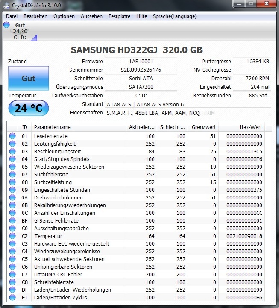Click the Seriennummer field S2BJJ90Z526476
Viewport: 279px width, 308px height.
click(141, 70)
